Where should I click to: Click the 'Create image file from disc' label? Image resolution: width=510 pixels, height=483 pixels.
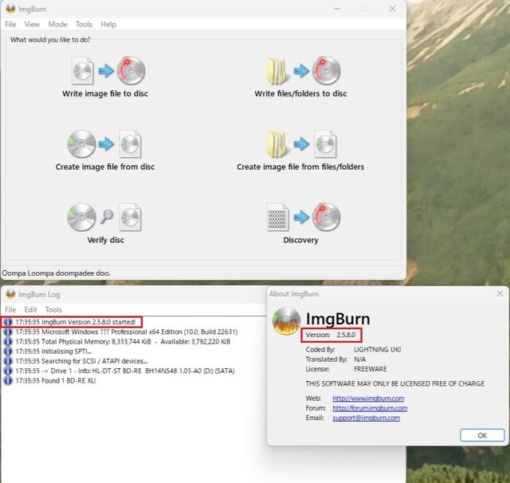[x=105, y=167]
